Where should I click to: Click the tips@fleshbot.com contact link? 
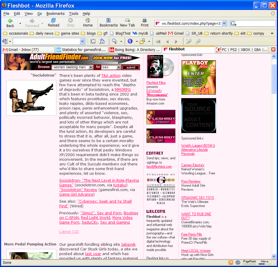(159, 167)
